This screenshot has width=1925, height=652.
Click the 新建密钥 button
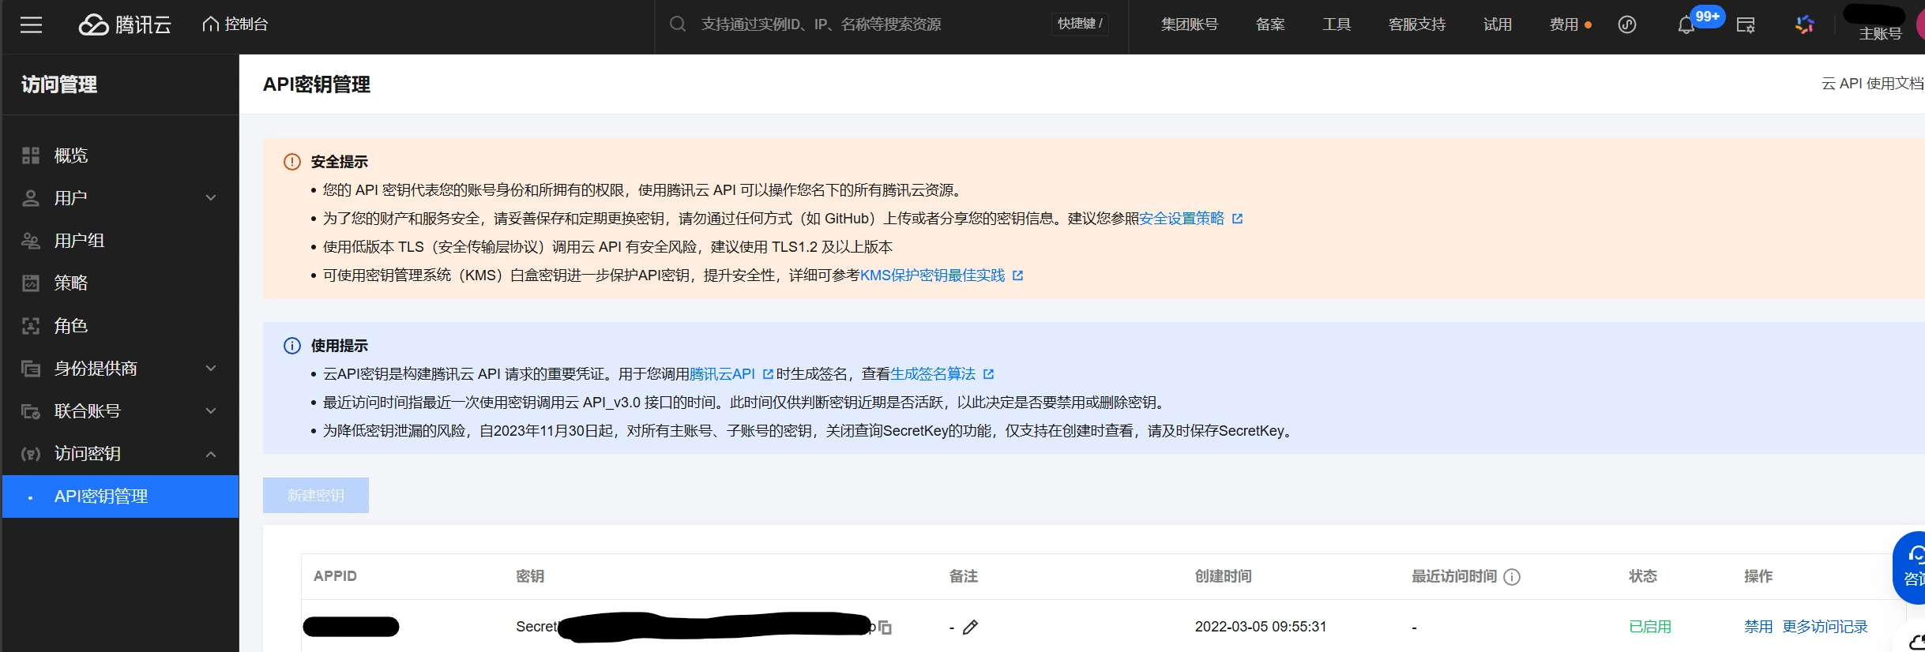coord(316,496)
